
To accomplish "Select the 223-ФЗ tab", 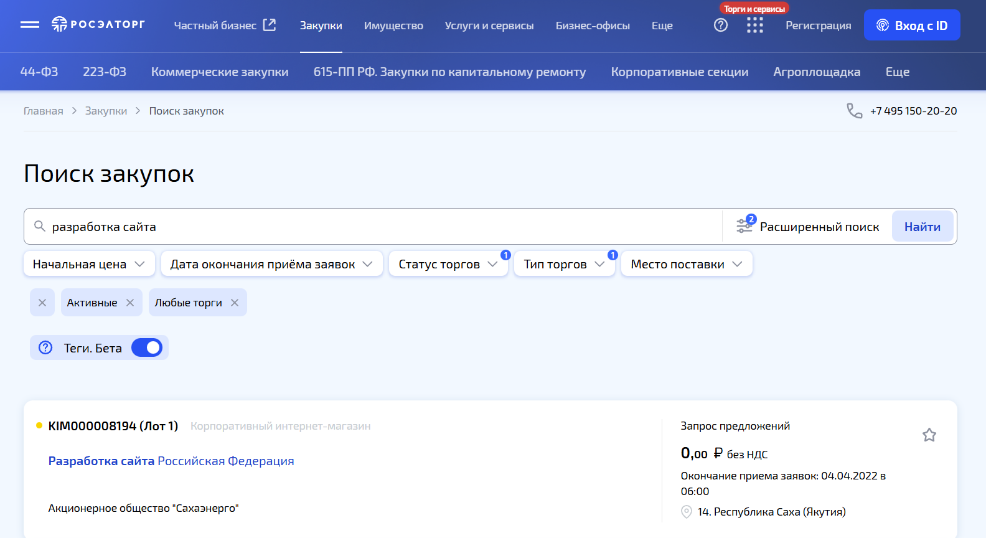I will coord(105,72).
